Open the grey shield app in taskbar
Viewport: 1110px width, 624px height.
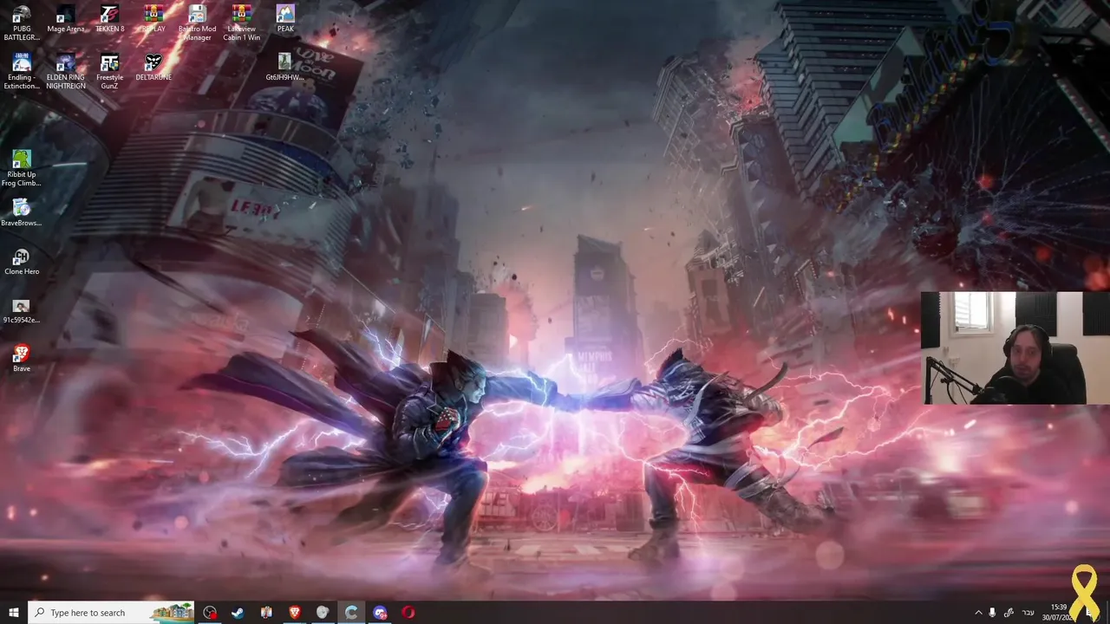[x=323, y=612]
